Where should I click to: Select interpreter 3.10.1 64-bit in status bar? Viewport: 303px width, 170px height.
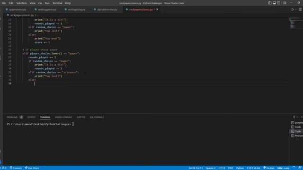pos(253,168)
